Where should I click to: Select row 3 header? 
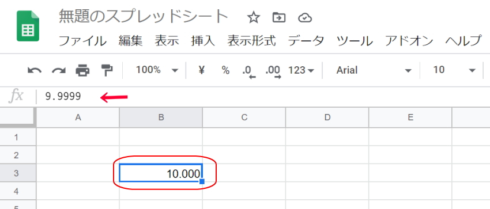[x=18, y=173]
